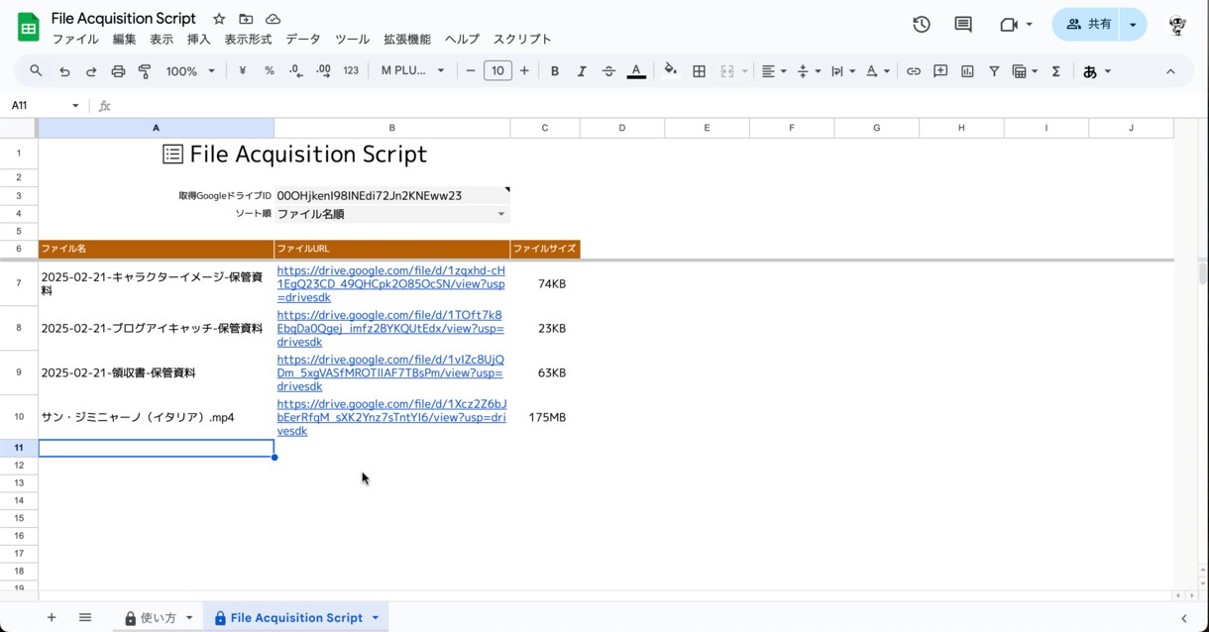Open the name box dropdown
Viewport: 1209px width, 632px height.
(75, 105)
